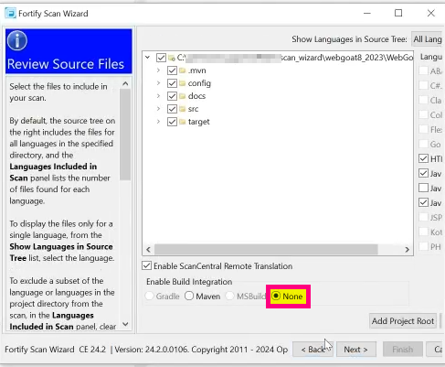Expand the src folder node

pyautogui.click(x=158, y=109)
